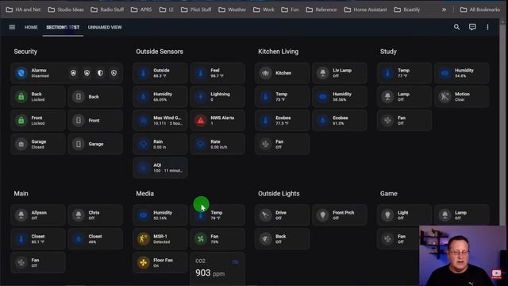Click the Alarmo shield icon

(x=21, y=73)
